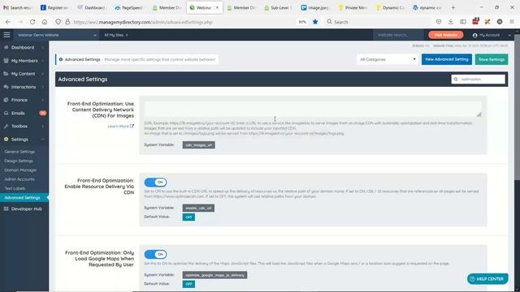This screenshot has height=292, width=520.
Task: Click the Emails unread count badge
Action: 43,113
